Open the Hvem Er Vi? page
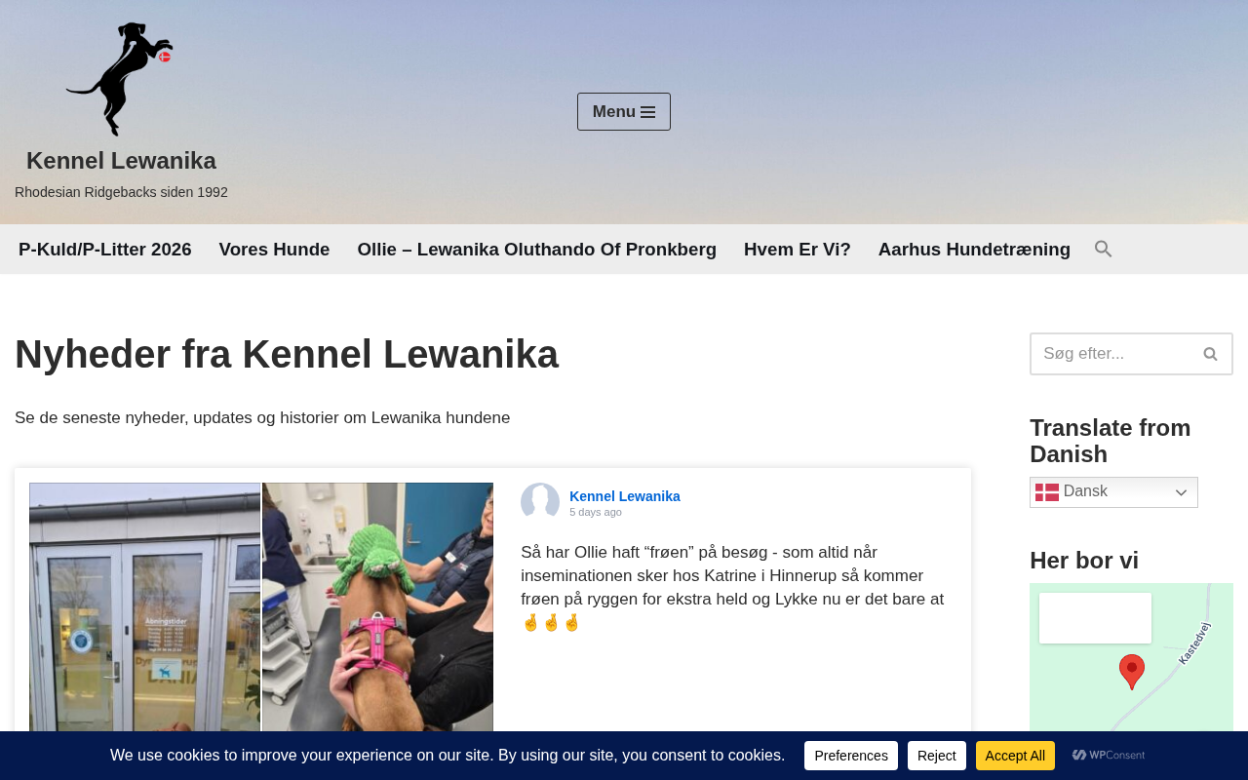1248x780 pixels. click(798, 250)
